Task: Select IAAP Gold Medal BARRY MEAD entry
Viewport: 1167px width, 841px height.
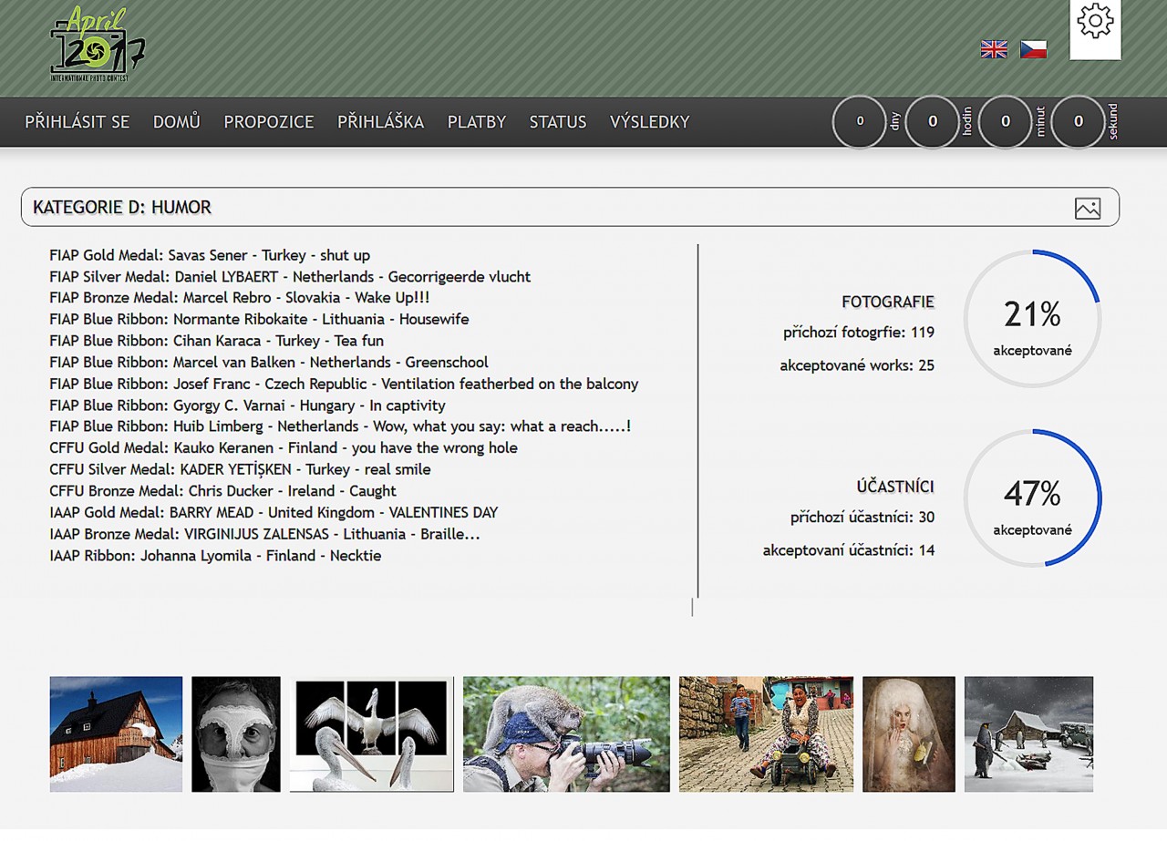Action: pos(274,512)
